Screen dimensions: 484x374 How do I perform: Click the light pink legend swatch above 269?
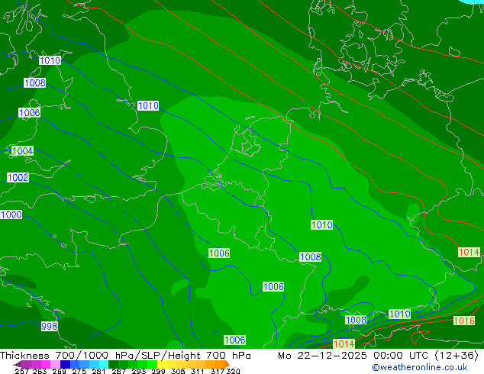tap(55, 364)
